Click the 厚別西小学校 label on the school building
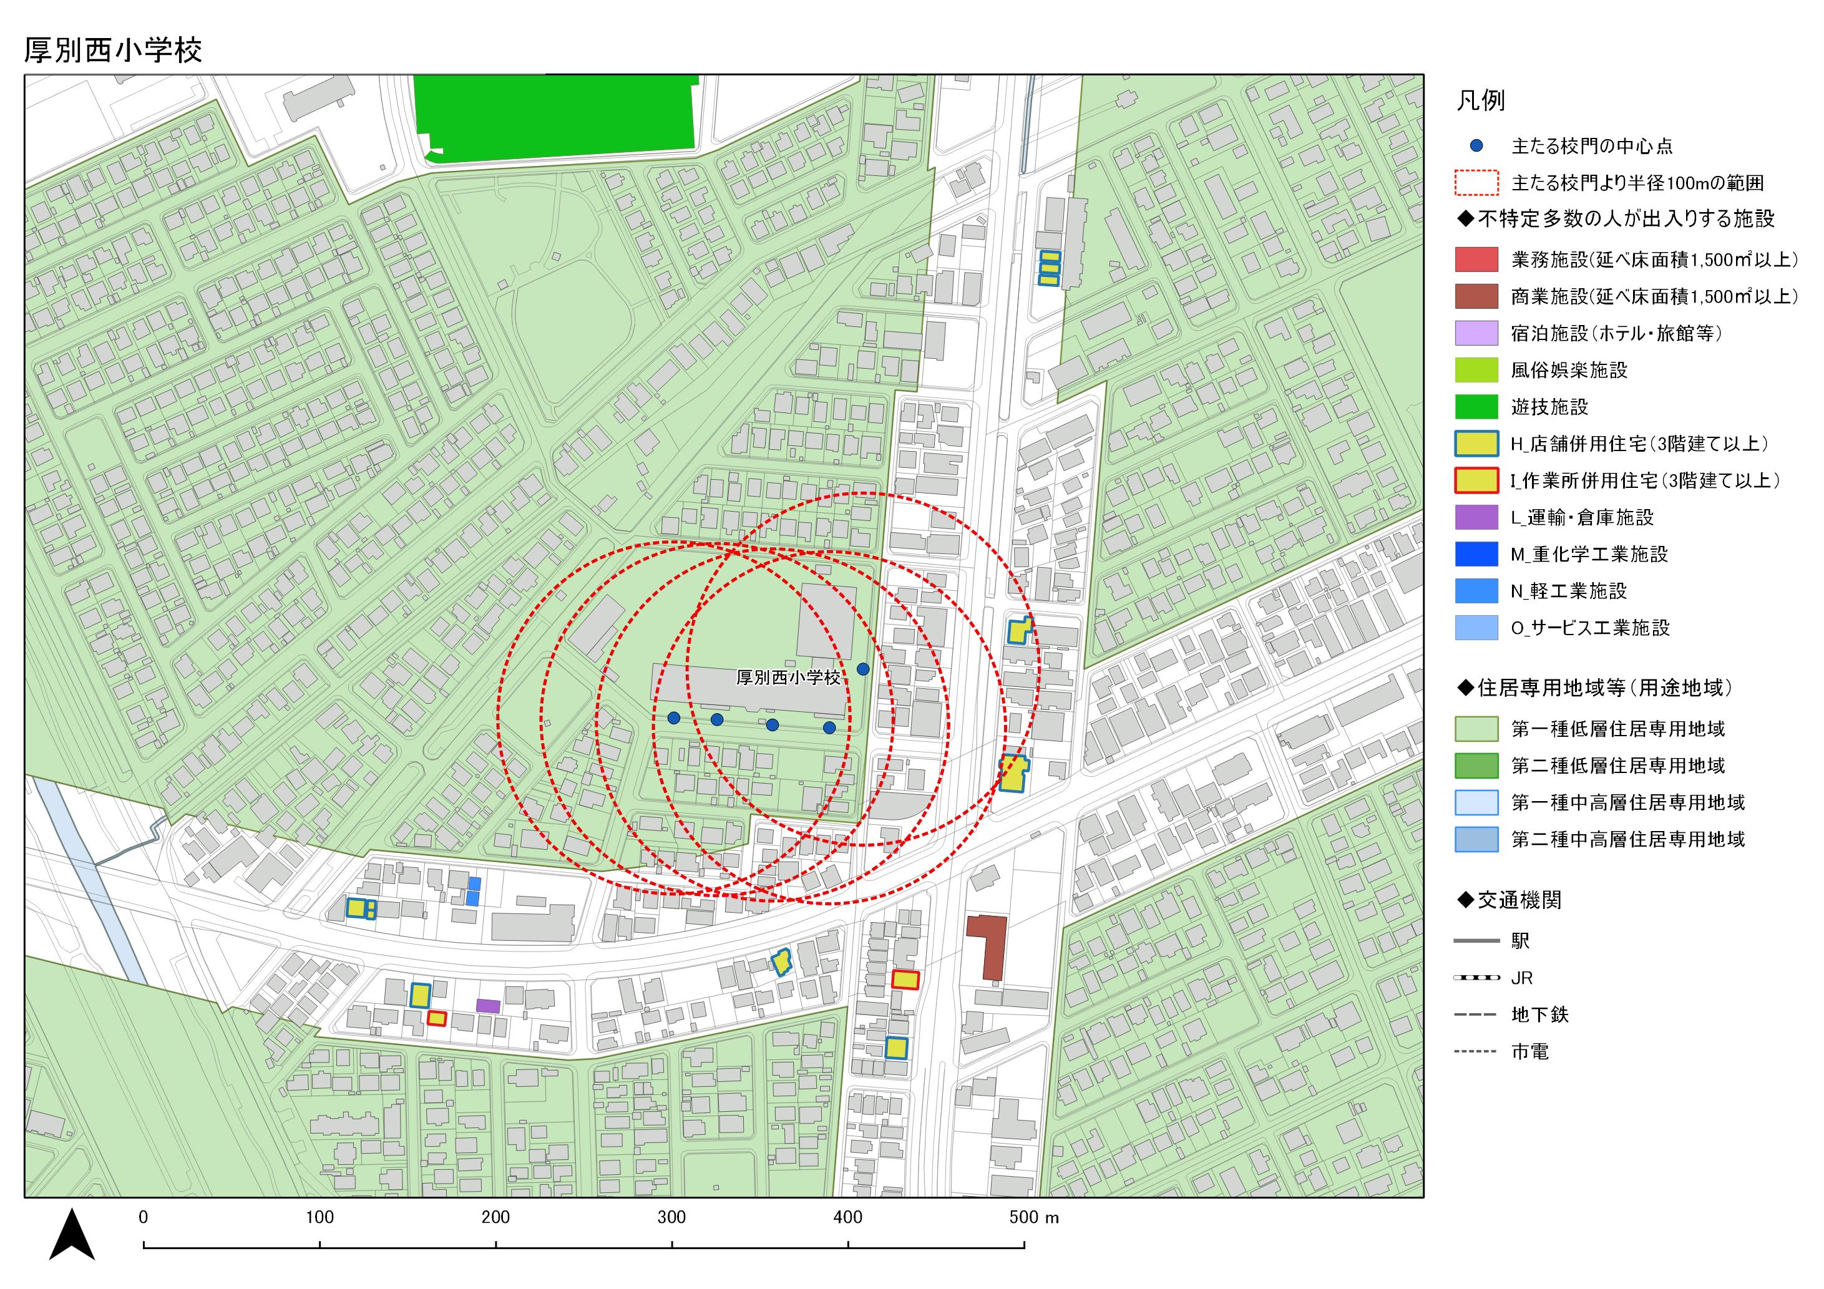Image resolution: width=1824 pixels, height=1289 pixels. coord(788,678)
